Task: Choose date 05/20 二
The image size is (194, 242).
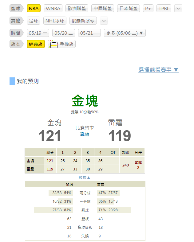Action: tap(64, 33)
